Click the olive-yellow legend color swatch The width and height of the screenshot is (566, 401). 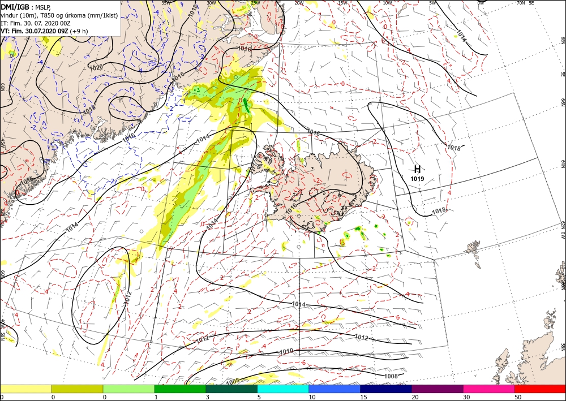pos(77,389)
